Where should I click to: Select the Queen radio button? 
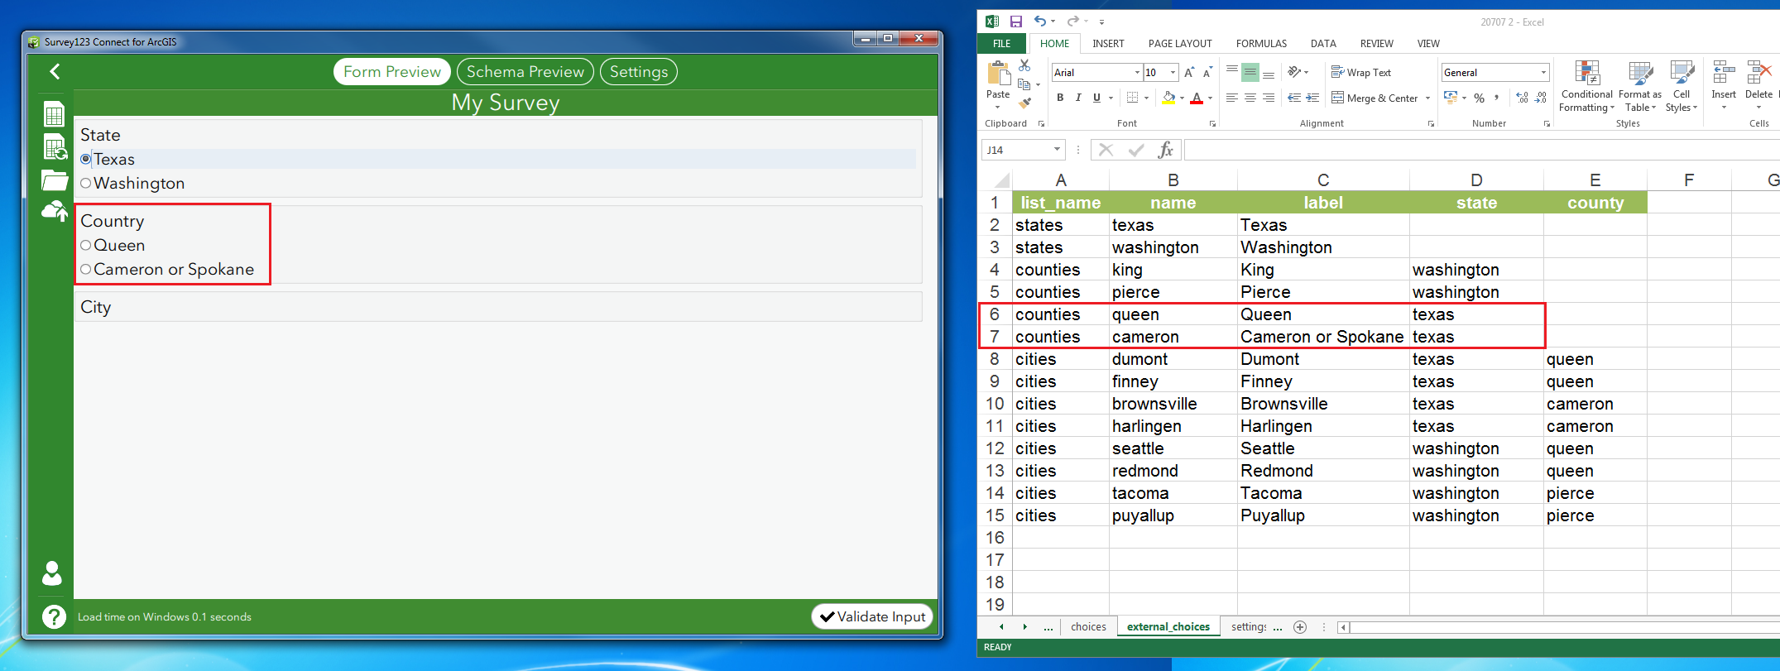coord(86,245)
